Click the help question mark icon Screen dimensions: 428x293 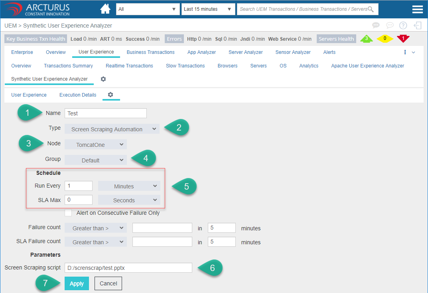(x=403, y=26)
